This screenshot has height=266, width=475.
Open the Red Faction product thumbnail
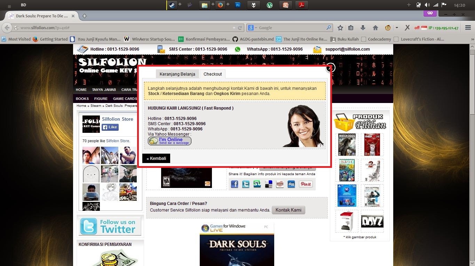tap(372, 196)
